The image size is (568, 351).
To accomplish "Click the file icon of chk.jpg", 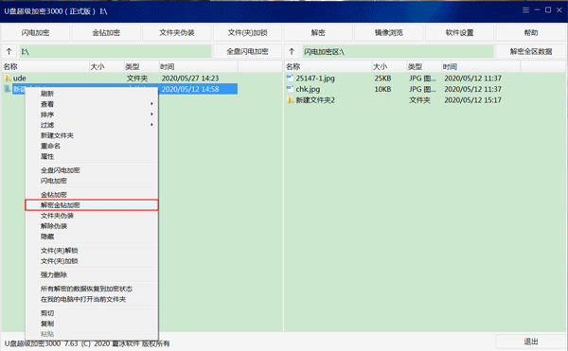I will (290, 89).
